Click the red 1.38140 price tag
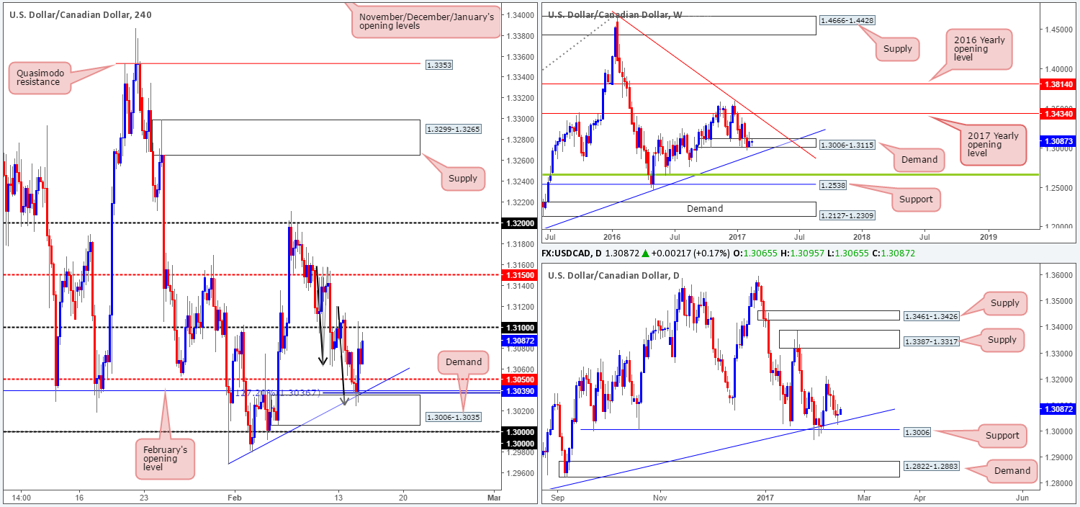Viewport: 1080px width, 507px height. pyautogui.click(x=1058, y=84)
